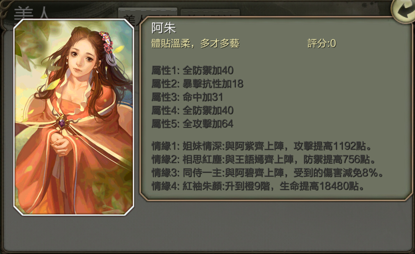Tap 情緣4 紅袖朱顏 bond entry
This screenshot has height=254, width=415.
[258, 186]
